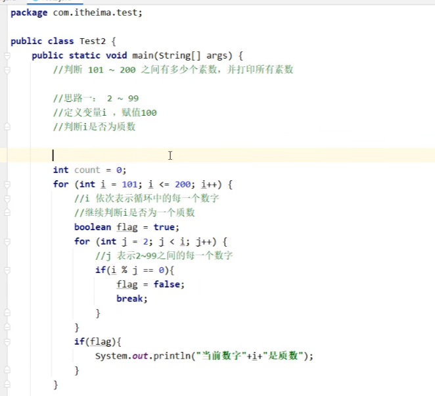Click the true literal after flag =
The image size is (435, 396).
(164, 227)
